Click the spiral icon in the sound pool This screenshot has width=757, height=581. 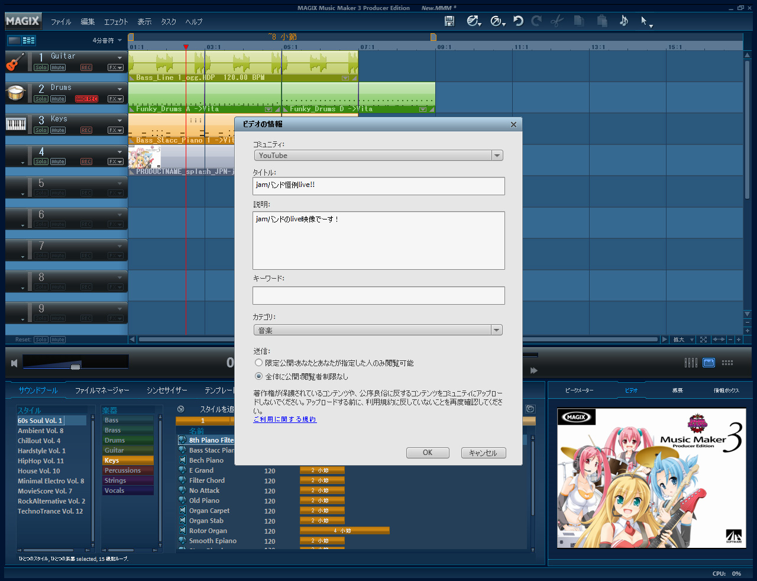coord(530,409)
